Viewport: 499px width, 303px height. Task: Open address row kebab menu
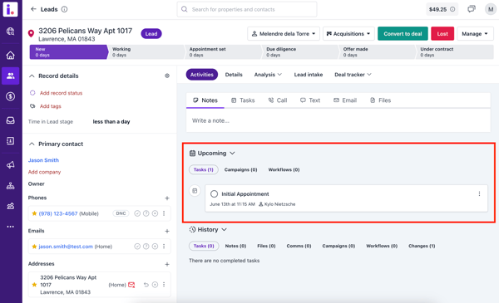164,285
